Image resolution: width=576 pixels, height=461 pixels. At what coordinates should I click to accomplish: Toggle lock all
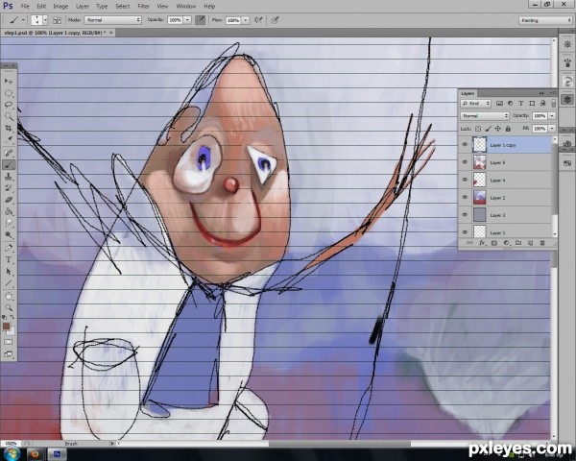pos(508,129)
